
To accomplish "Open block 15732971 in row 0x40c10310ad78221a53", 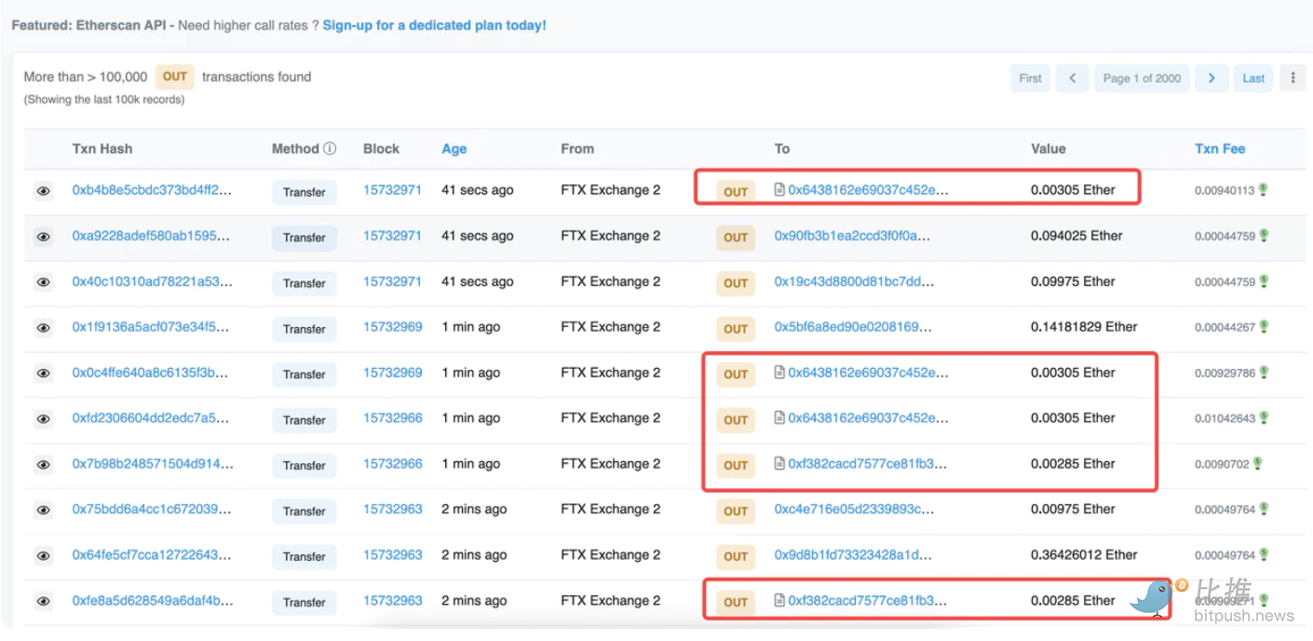I will pos(392,281).
